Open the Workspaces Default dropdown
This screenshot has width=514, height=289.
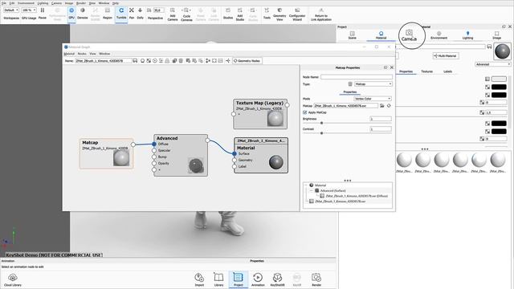(x=11, y=10)
